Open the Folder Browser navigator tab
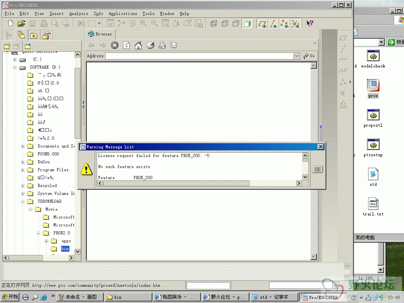Screen dimensions: 404x303 [x=21, y=35]
